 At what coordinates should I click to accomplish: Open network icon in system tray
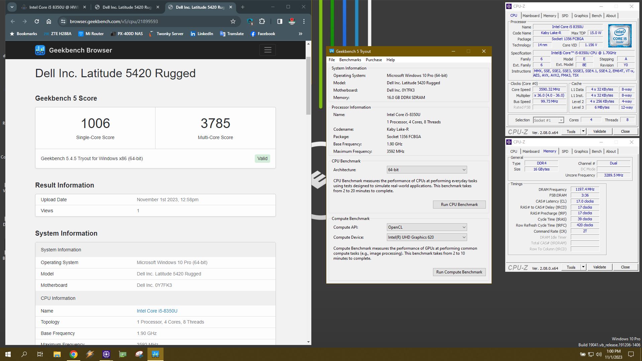click(x=591, y=354)
